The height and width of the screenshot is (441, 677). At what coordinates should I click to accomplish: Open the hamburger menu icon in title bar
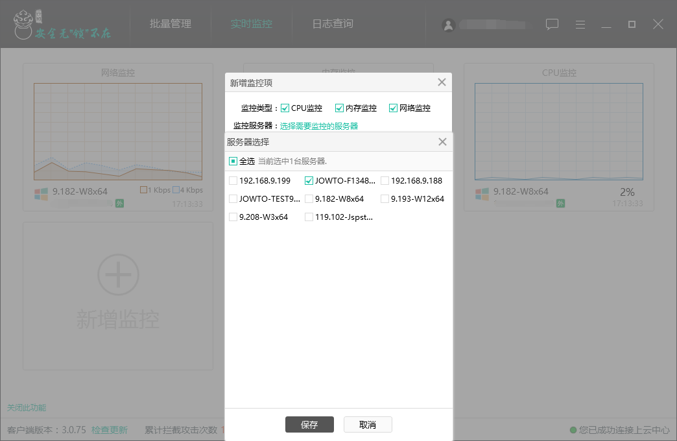pyautogui.click(x=580, y=24)
